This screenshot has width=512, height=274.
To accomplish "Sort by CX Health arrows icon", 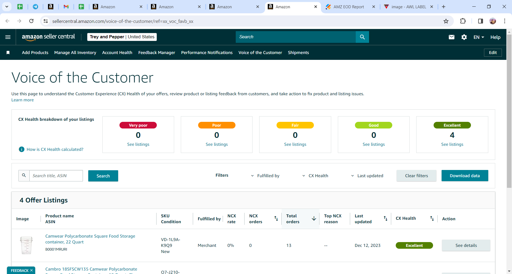I will [432, 218].
